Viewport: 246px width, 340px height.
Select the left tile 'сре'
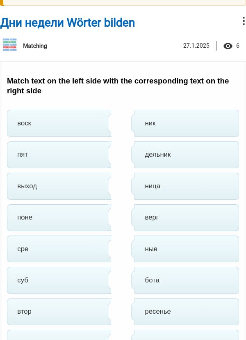point(59,249)
